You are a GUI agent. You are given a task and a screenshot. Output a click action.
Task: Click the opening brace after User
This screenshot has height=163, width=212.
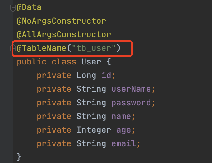(108, 62)
